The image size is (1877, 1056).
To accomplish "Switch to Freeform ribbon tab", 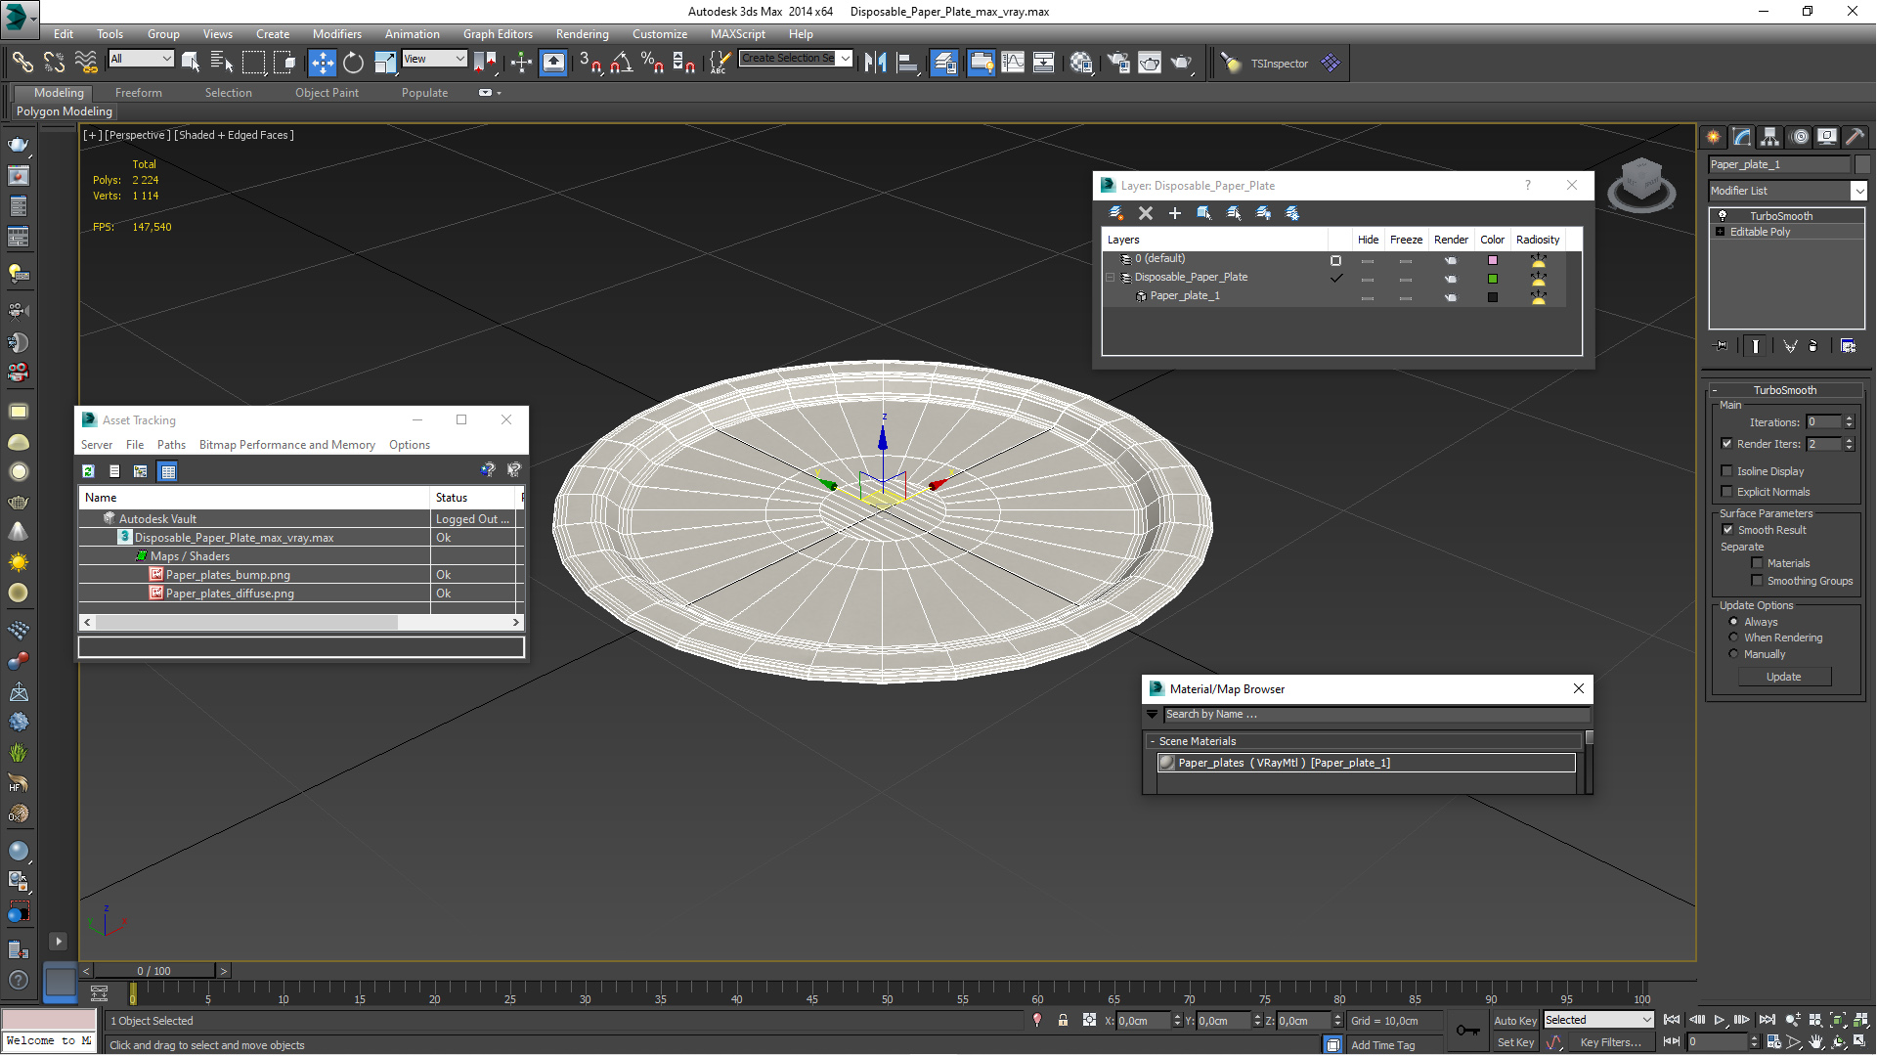I will tap(139, 93).
